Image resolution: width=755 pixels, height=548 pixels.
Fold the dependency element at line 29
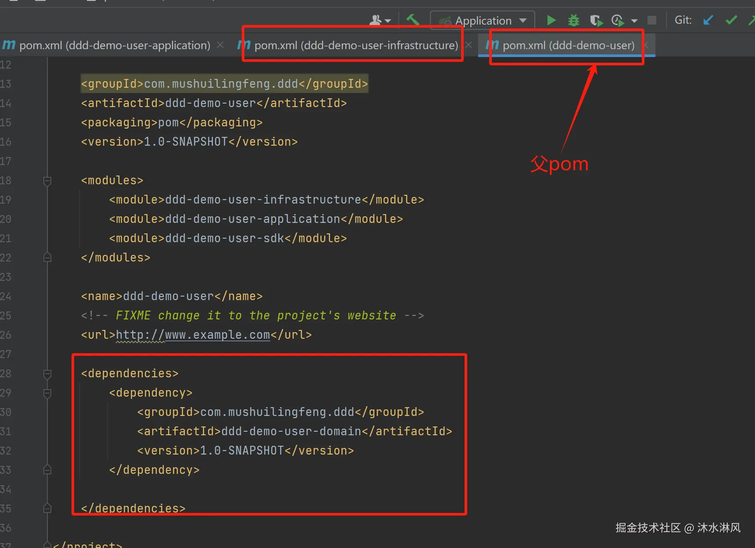(47, 393)
